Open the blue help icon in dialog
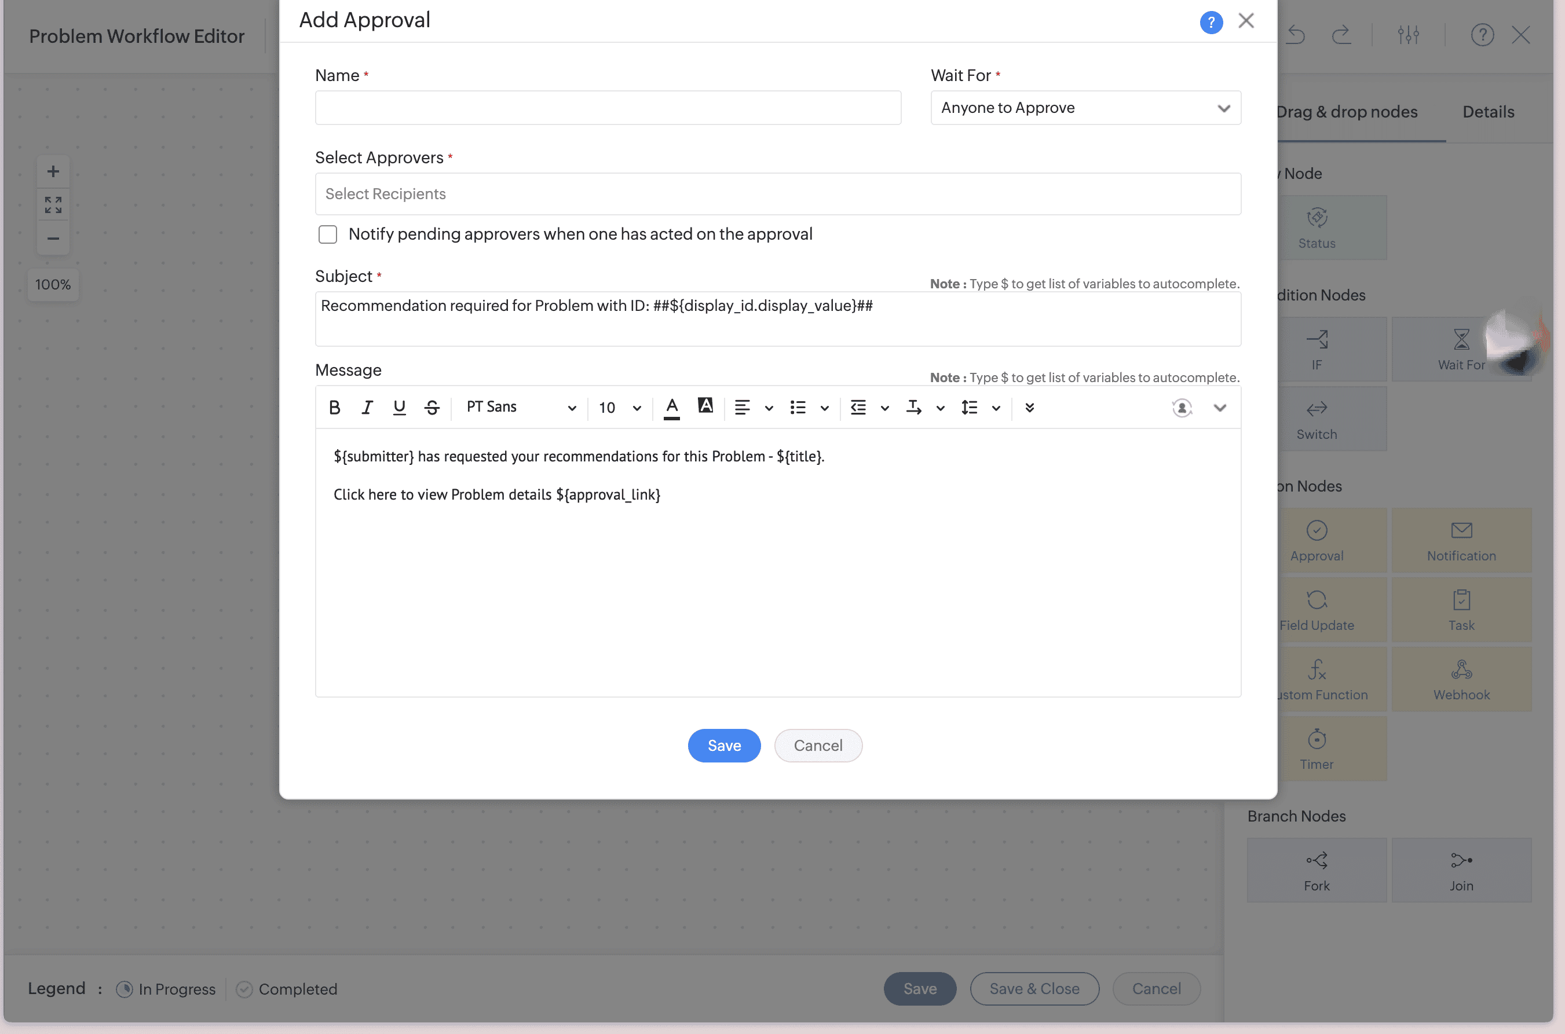 pos(1211,23)
